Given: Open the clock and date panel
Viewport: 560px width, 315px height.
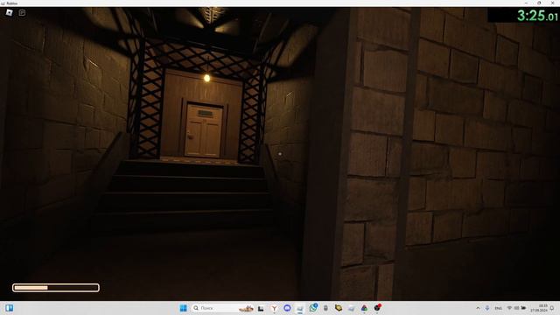Looking at the screenshot, I should 539,308.
